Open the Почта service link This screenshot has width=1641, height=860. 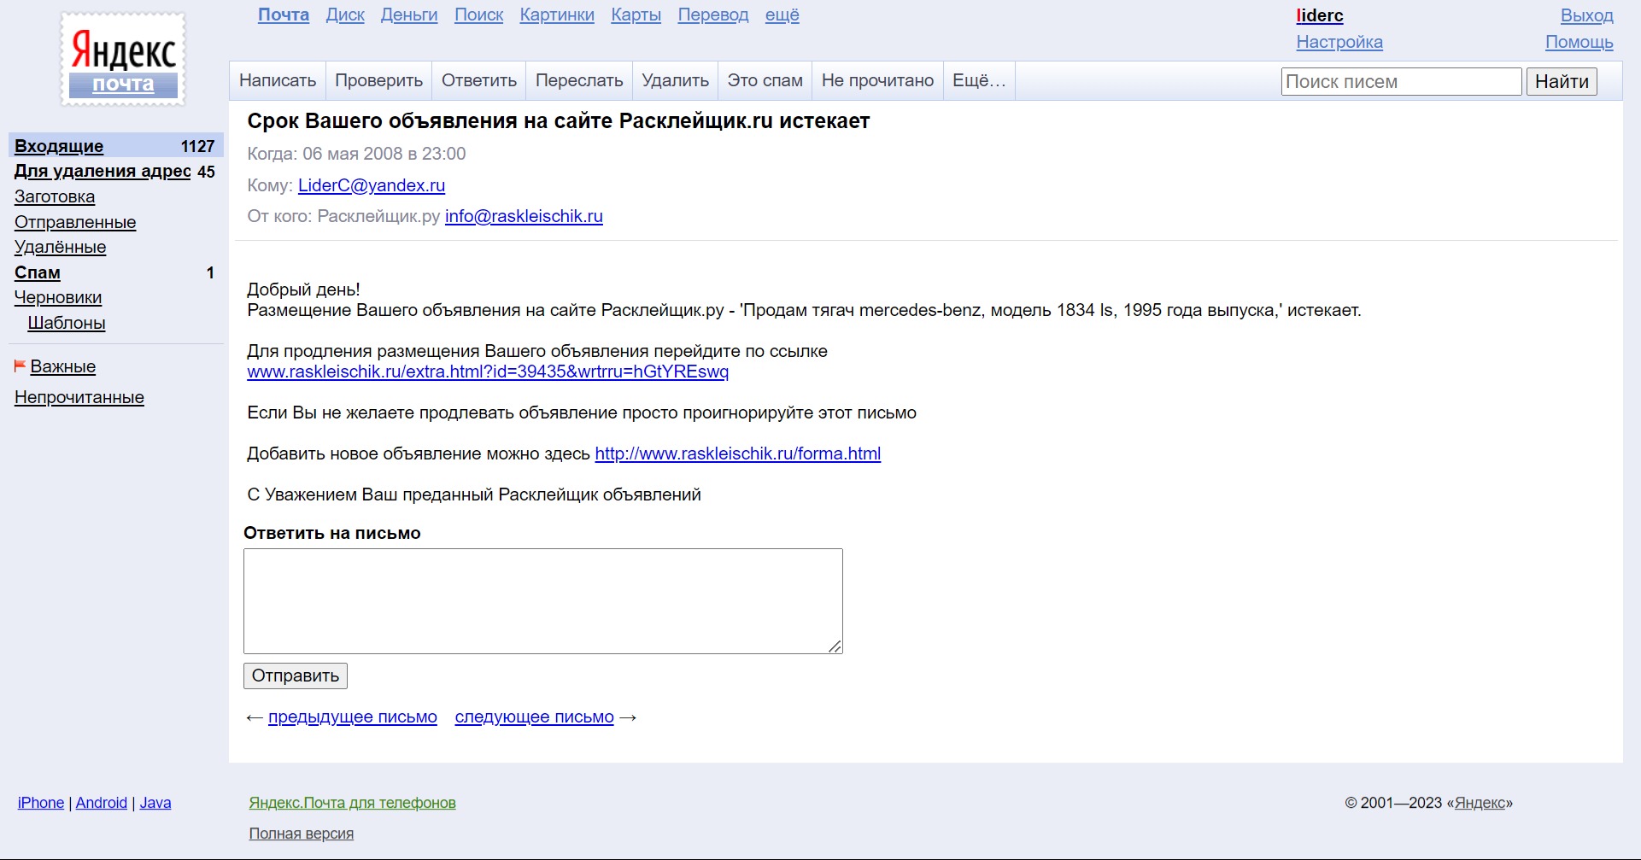(284, 15)
